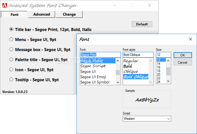The height and width of the screenshot is (134, 197).
Task: Select size 18 in the size list
Action: click(161, 71)
